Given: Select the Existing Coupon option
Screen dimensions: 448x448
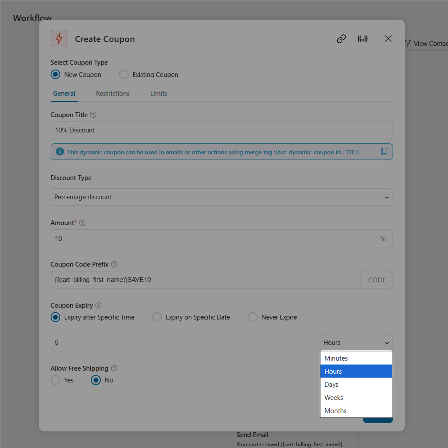Looking at the screenshot, I should click(x=123, y=74).
